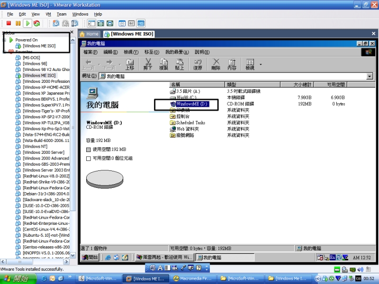Click the sound device icon in VMware status bar
Screen dimensions: 379x284
pos(361,269)
